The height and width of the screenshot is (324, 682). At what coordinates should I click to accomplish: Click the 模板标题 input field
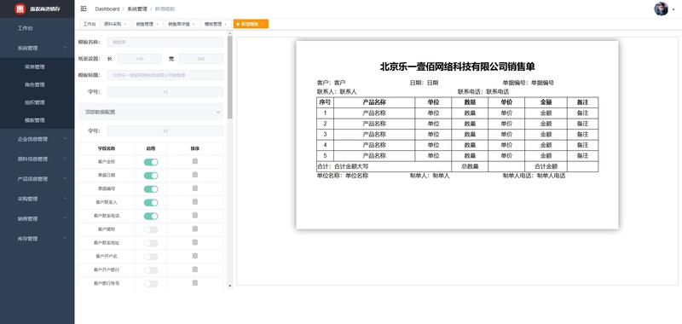(x=165, y=75)
